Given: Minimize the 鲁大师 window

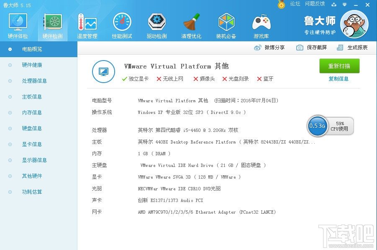Looking at the screenshot, I should click(x=356, y=5).
